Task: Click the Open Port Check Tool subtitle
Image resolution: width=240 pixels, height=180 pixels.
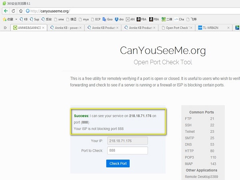Action: click(163, 62)
